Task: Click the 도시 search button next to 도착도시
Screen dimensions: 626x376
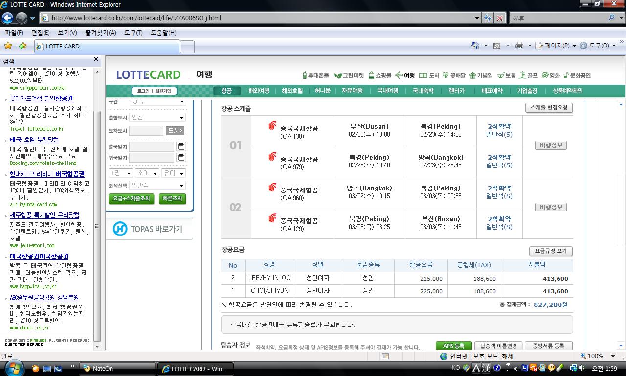Action: (175, 131)
